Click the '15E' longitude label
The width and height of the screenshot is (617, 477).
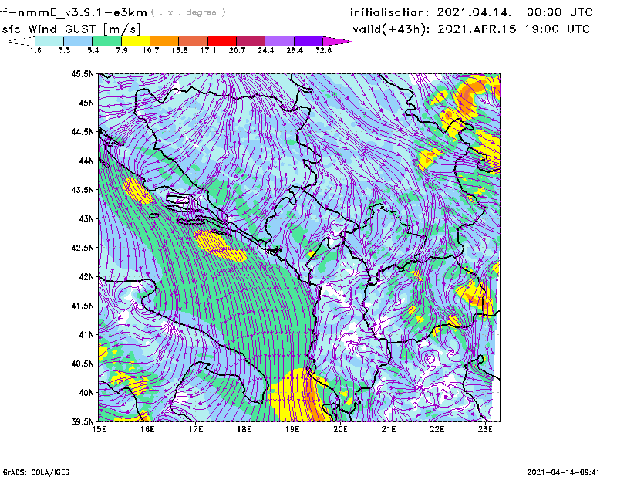[x=99, y=429]
